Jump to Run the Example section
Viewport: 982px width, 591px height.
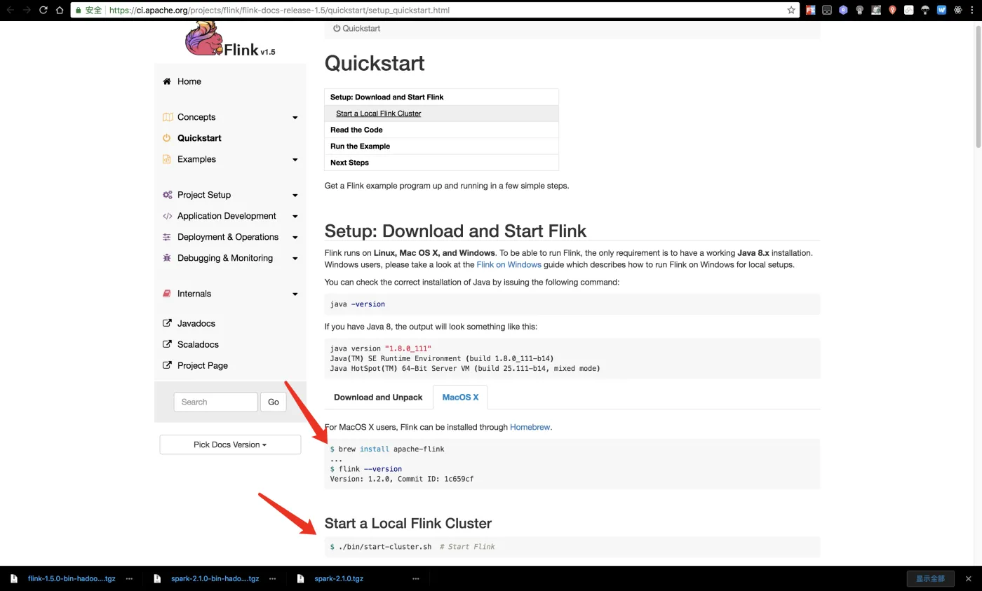pyautogui.click(x=360, y=146)
